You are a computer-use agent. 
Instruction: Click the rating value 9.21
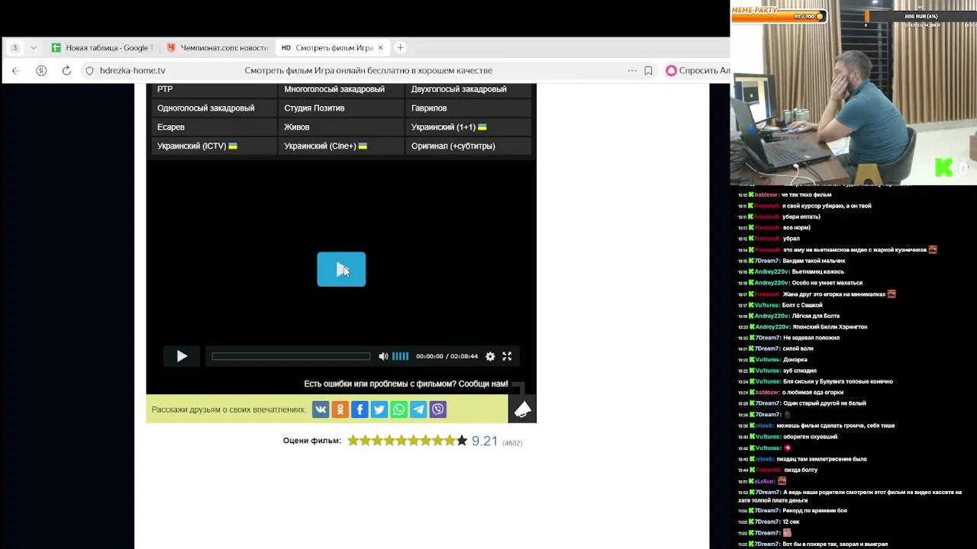[x=485, y=441]
